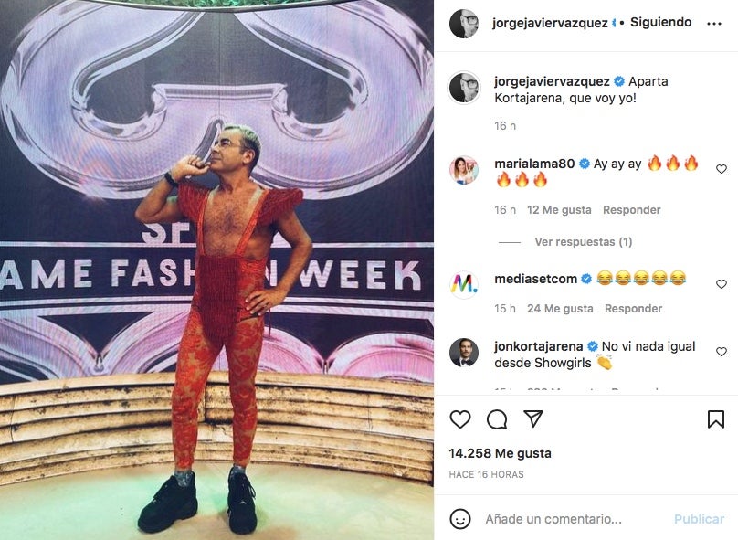This screenshot has width=738, height=540.
Task: Like the post with the heart icon
Action: click(459, 419)
